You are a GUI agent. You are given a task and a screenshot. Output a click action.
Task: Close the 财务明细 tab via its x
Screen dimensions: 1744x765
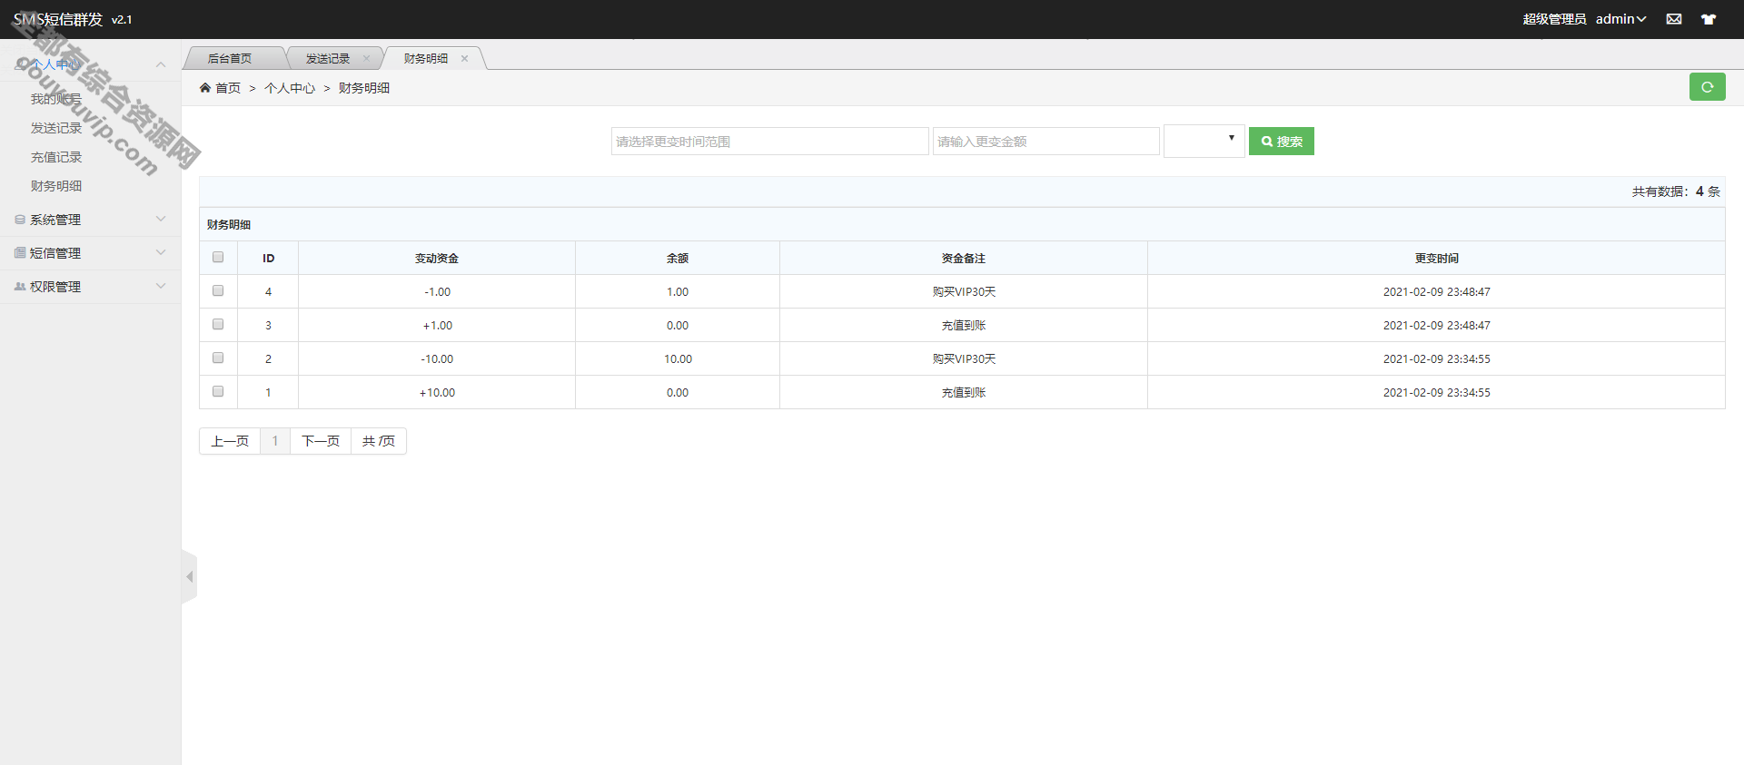click(464, 58)
